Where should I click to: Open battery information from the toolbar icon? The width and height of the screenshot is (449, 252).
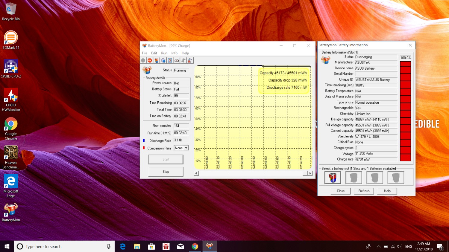(x=163, y=60)
